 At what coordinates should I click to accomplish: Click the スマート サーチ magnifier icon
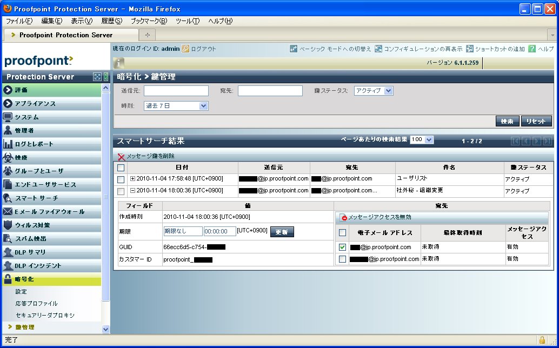pyautogui.click(x=8, y=198)
